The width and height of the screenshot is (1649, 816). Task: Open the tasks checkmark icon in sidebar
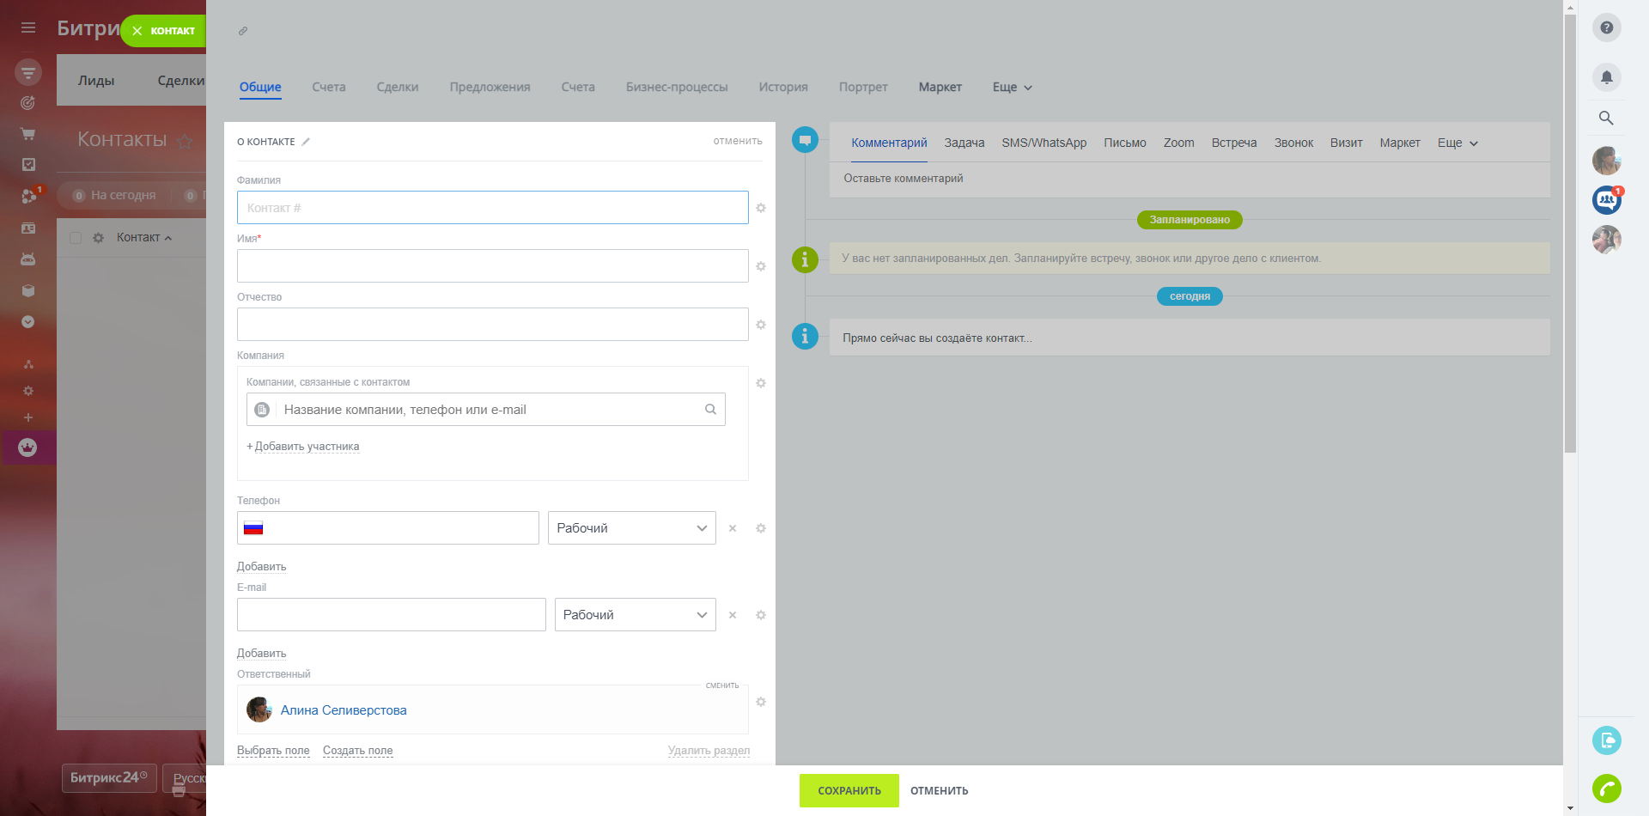[x=28, y=164]
